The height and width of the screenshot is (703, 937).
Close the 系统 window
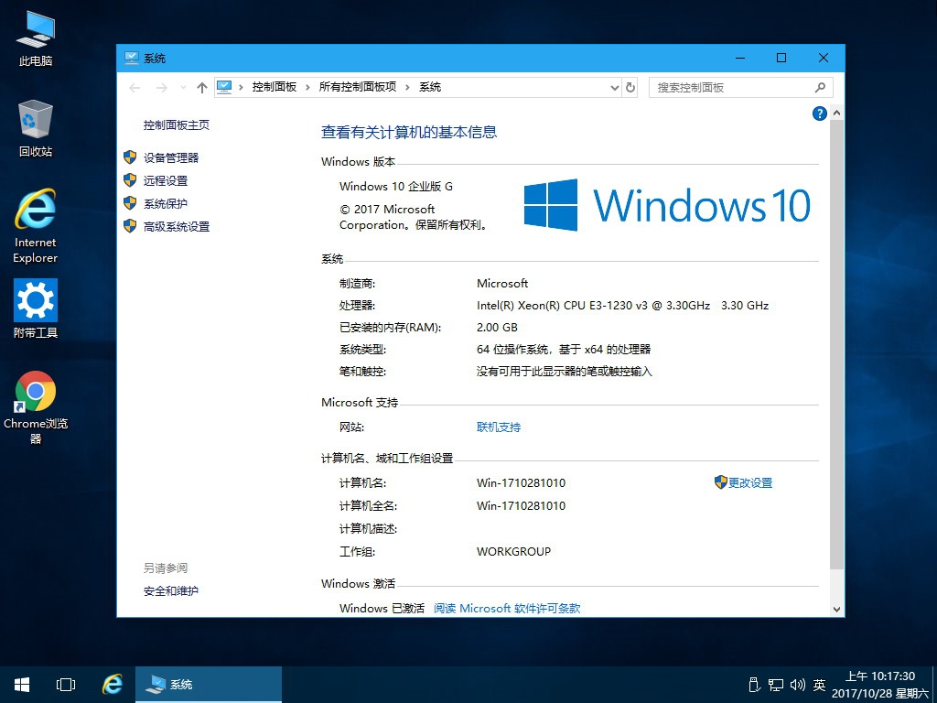pos(824,58)
